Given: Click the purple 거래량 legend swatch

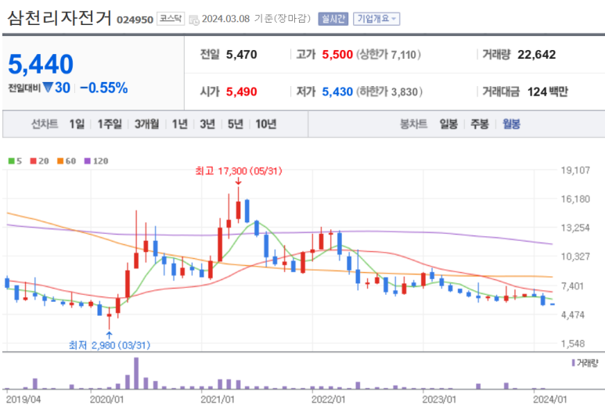Looking at the screenshot, I should click(x=574, y=363).
